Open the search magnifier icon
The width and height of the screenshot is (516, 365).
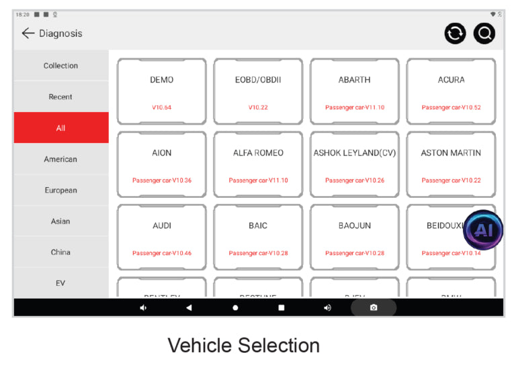click(484, 33)
